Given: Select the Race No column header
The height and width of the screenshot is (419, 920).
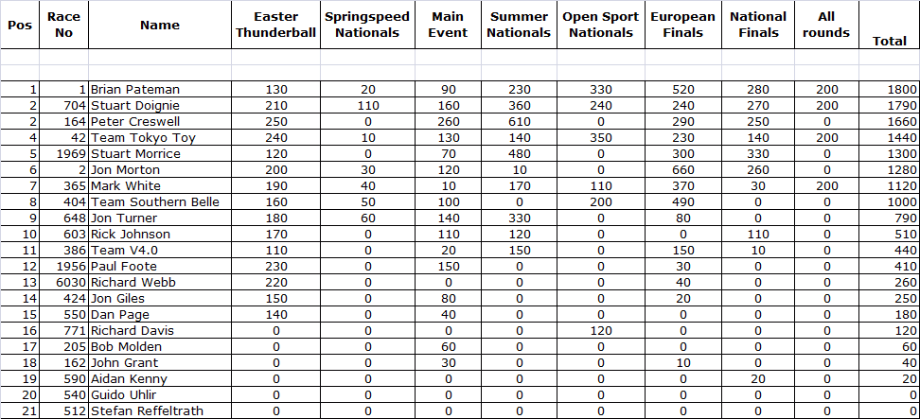Looking at the screenshot, I should pos(63,26).
